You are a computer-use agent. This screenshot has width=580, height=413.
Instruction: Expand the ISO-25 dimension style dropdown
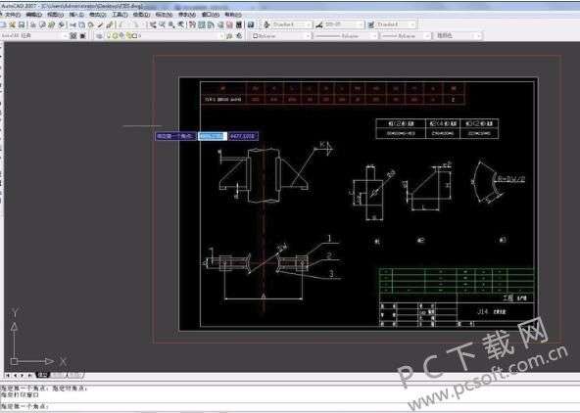point(361,24)
